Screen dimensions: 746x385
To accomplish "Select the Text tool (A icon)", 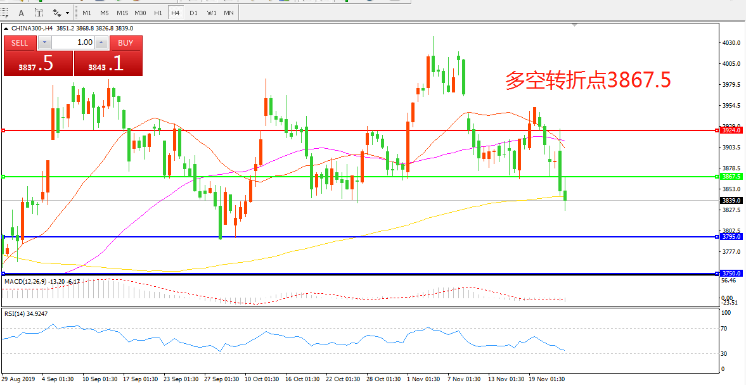I will 22,13.
